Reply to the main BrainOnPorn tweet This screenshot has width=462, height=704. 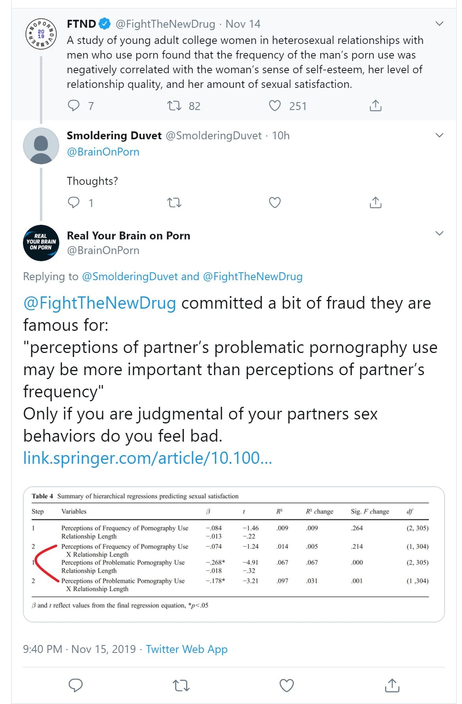[75, 685]
